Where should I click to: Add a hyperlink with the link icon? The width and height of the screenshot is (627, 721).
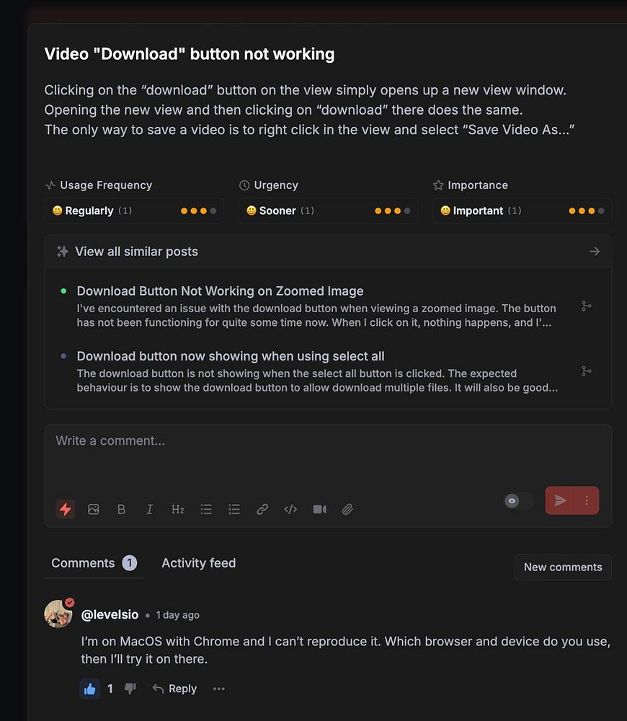click(262, 509)
